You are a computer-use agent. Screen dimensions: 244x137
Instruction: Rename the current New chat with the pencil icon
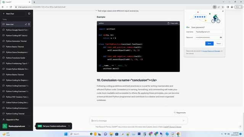click(x=26, y=24)
